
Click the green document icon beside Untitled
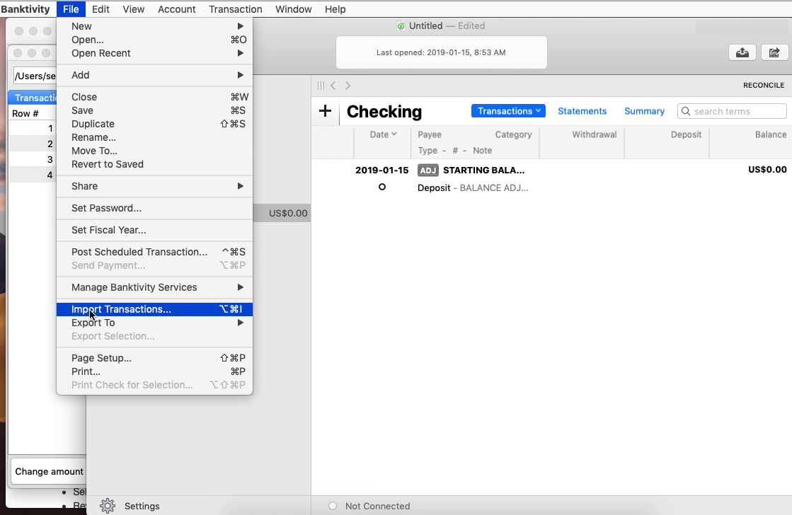coord(401,26)
